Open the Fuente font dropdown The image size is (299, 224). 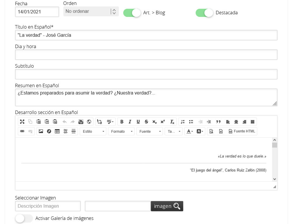point(149,132)
